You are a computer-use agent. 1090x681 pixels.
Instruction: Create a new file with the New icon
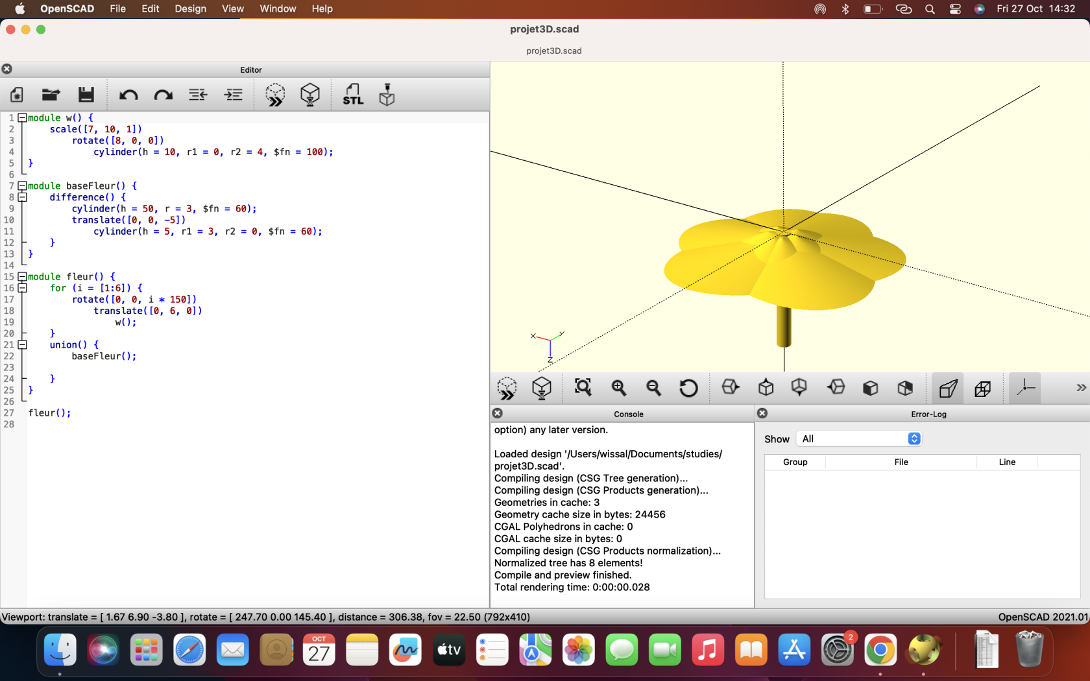coord(17,95)
